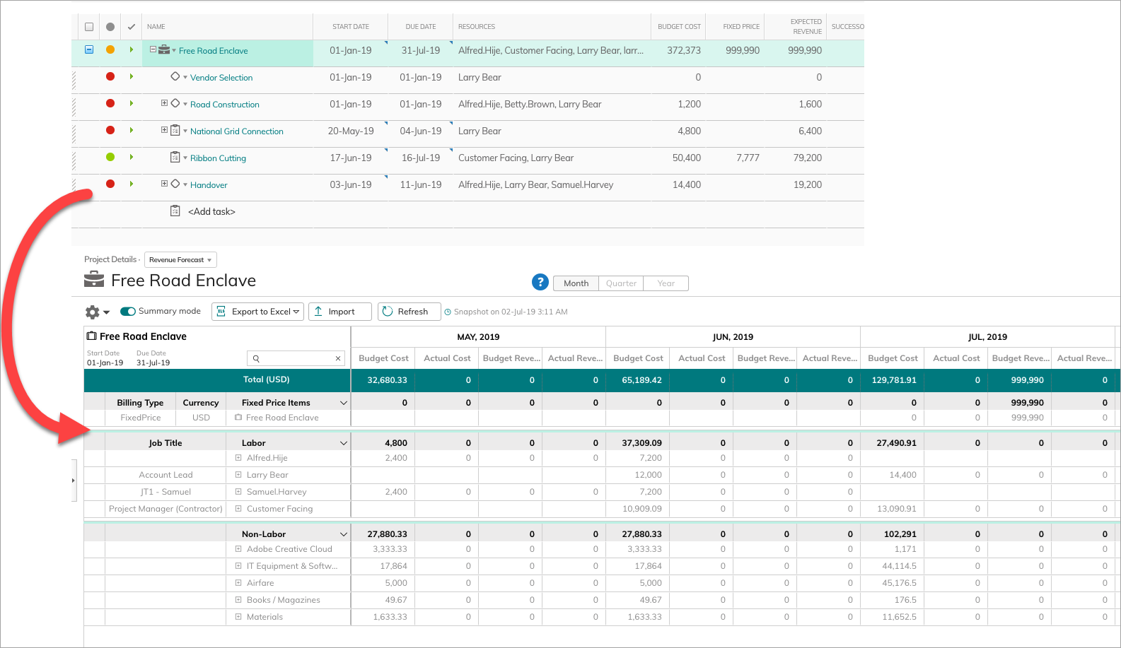This screenshot has width=1121, height=648.
Task: Expand the Larry Bear labor row
Action: pyautogui.click(x=238, y=475)
